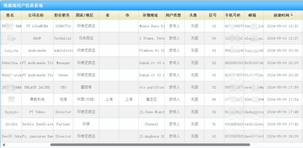Click the Sethia Syndicate company cell
303x148 pixels.
tap(38, 124)
